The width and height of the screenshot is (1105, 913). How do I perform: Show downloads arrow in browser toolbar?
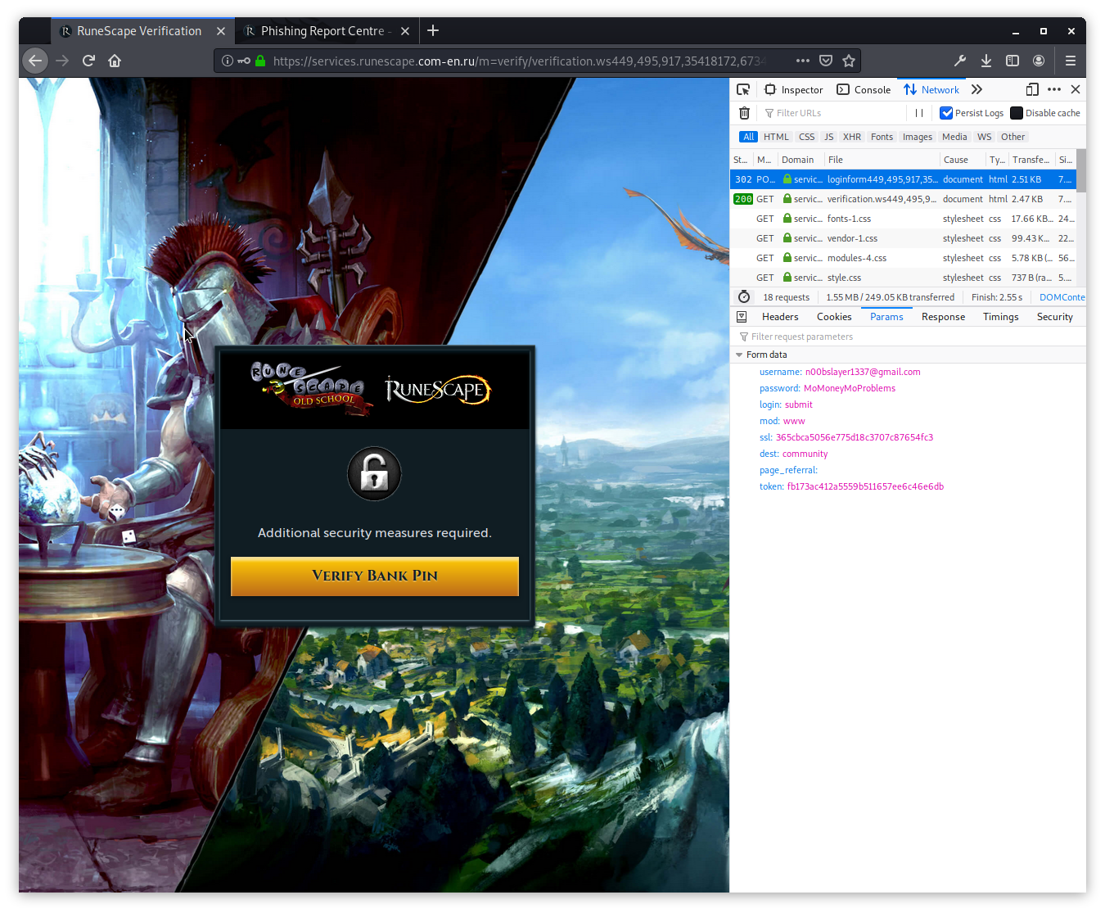[x=986, y=61]
